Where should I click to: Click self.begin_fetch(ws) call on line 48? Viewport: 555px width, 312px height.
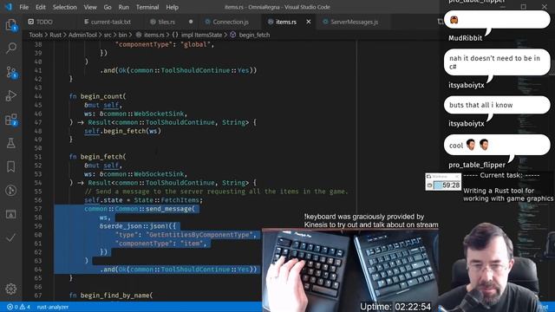[x=122, y=131]
